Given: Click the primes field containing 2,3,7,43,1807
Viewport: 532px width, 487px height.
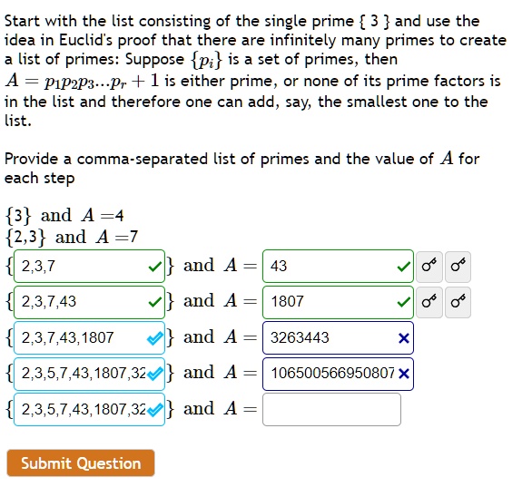Looking at the screenshot, I should [x=89, y=338].
